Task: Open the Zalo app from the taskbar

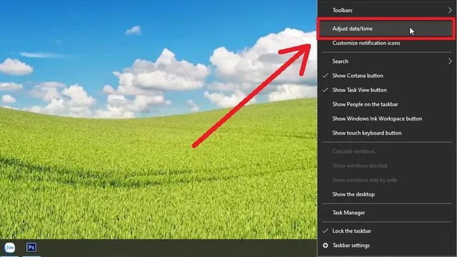Action: (10, 247)
